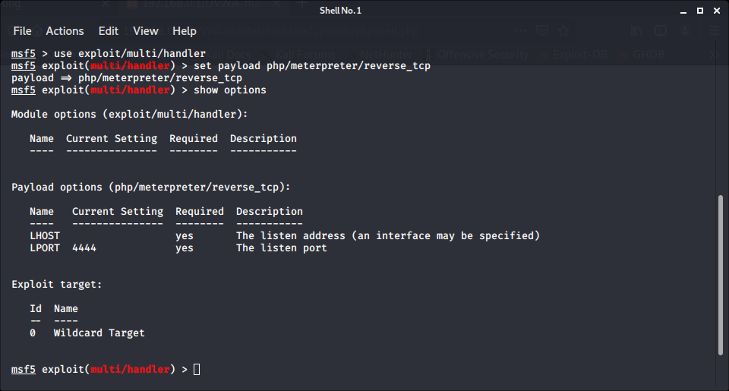The image size is (729, 391).
Task: Click the 'payload ⇒ php/meterpreter/reverse_tcp' output line
Action: 127,77
